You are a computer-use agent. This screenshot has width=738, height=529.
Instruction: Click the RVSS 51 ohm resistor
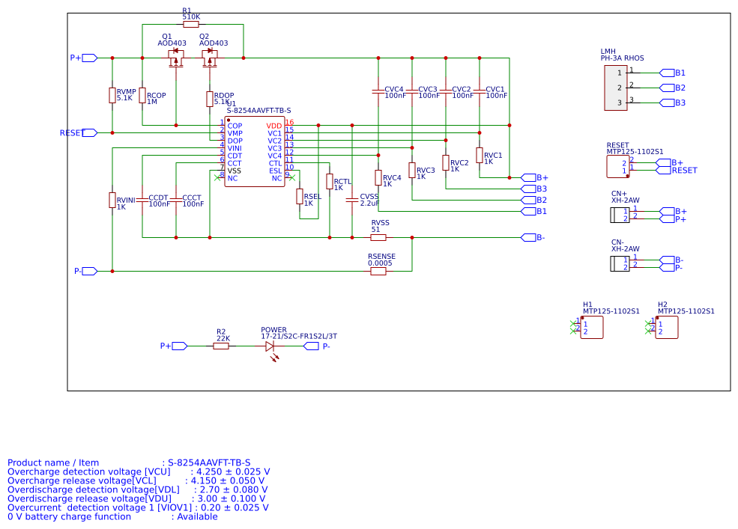(x=378, y=237)
